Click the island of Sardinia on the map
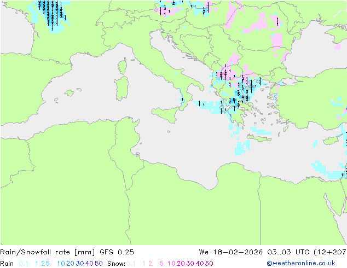This screenshot has width=347, height=268. tap(122, 89)
